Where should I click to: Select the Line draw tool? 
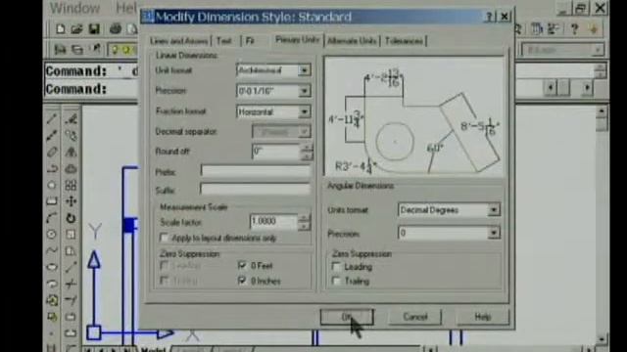[x=52, y=119]
